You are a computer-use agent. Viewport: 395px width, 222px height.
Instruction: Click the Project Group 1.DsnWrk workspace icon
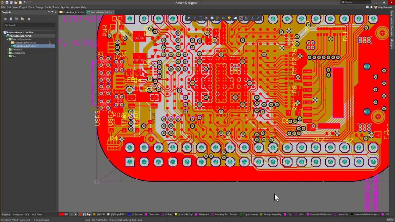click(x=5, y=32)
